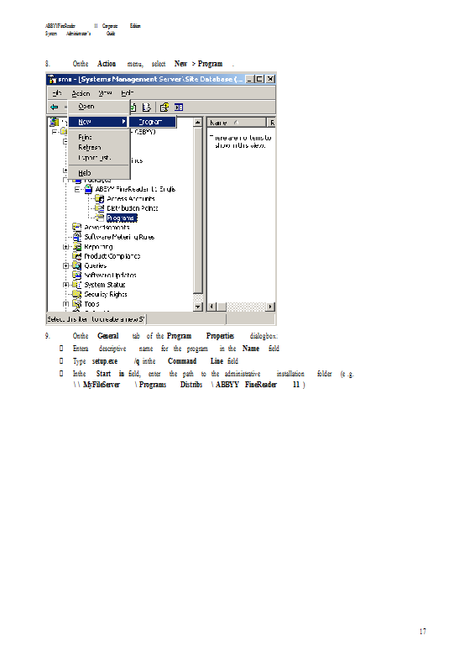The height and width of the screenshot is (672, 475).
Task: Click the Back arrow toolbar icon
Action: pyautogui.click(x=54, y=108)
